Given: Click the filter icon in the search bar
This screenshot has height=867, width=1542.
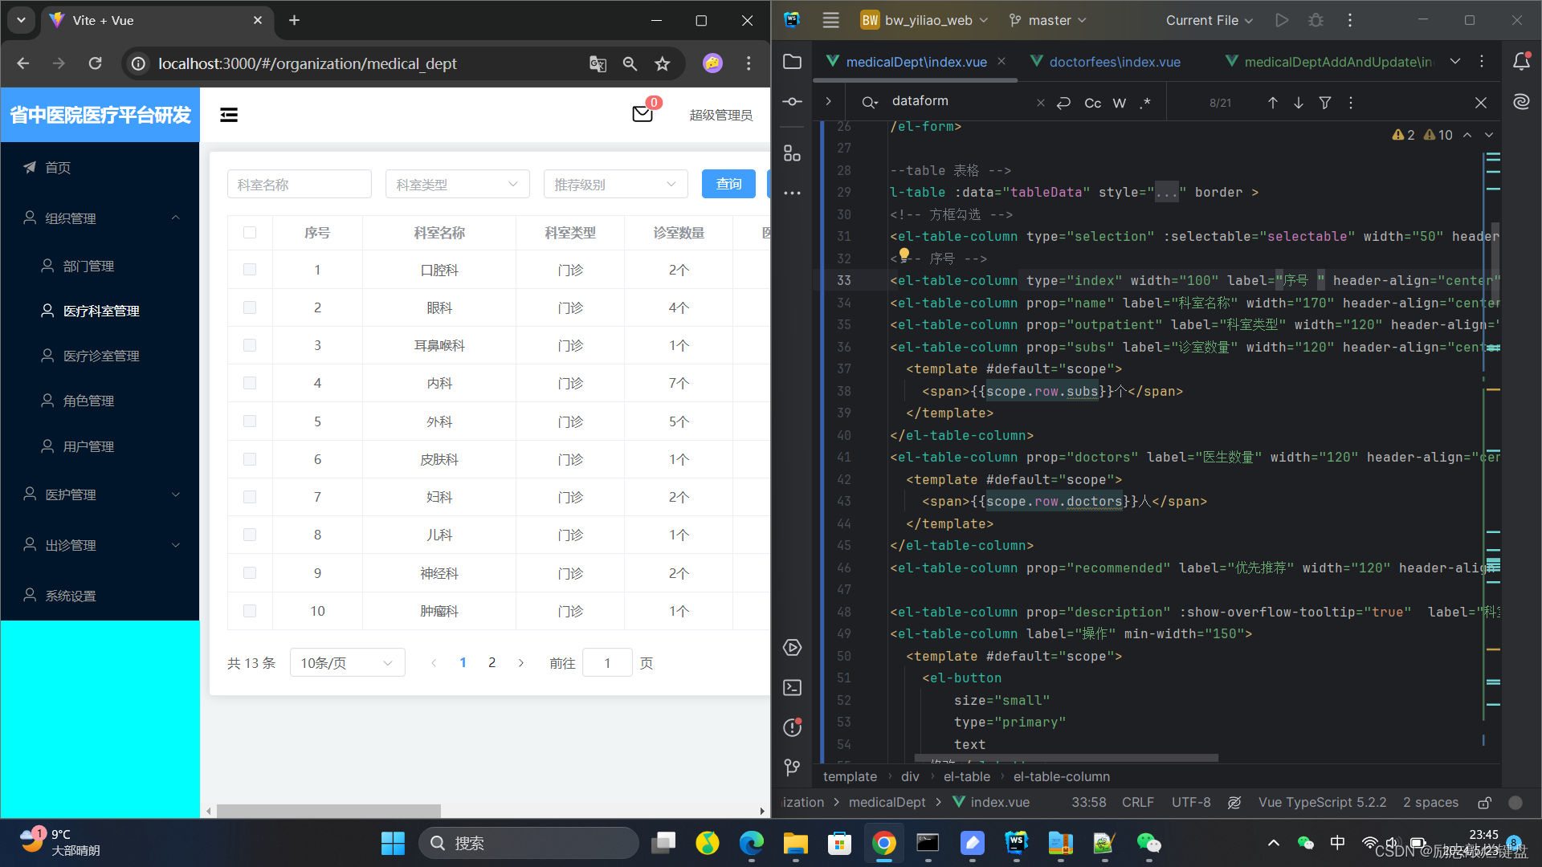Looking at the screenshot, I should point(1325,103).
